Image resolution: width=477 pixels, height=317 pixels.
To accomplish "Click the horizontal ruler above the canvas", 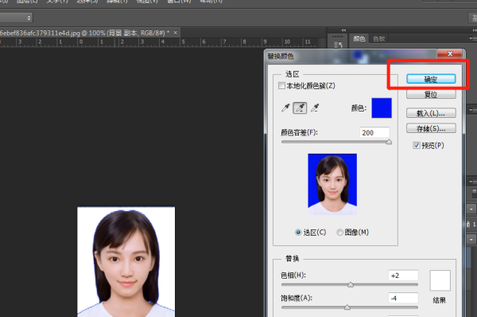I will click(x=158, y=42).
